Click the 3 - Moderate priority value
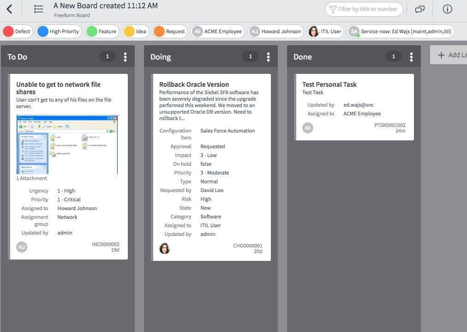Viewport: 467px width, 332px height. click(x=215, y=173)
